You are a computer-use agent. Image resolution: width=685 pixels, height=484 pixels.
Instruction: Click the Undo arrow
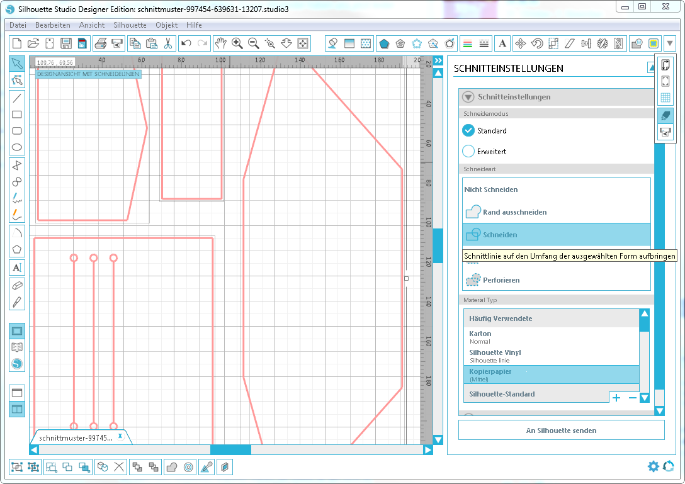[186, 43]
